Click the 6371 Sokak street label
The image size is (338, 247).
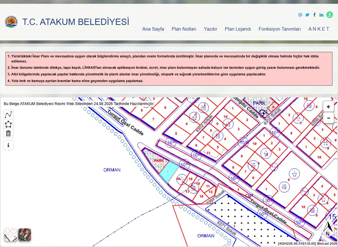[227, 228]
